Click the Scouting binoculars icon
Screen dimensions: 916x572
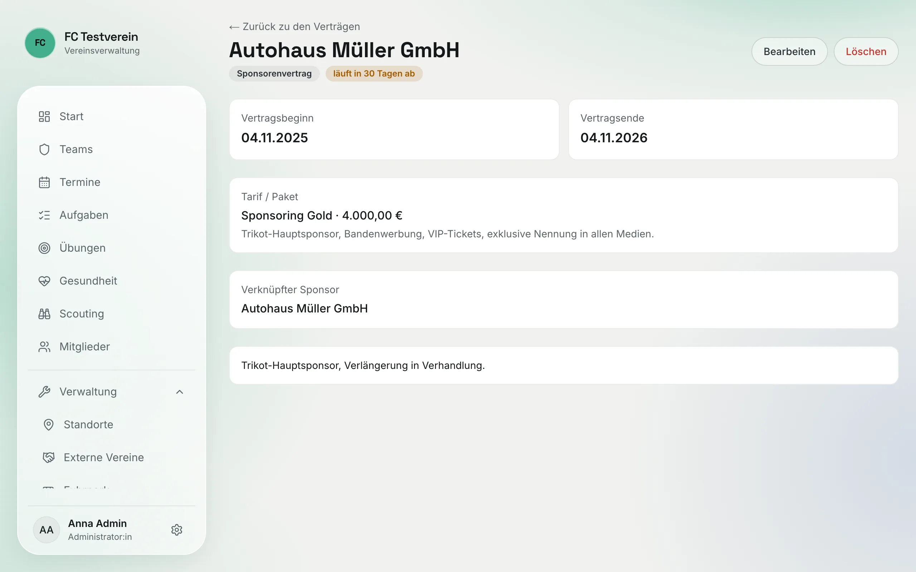point(44,314)
